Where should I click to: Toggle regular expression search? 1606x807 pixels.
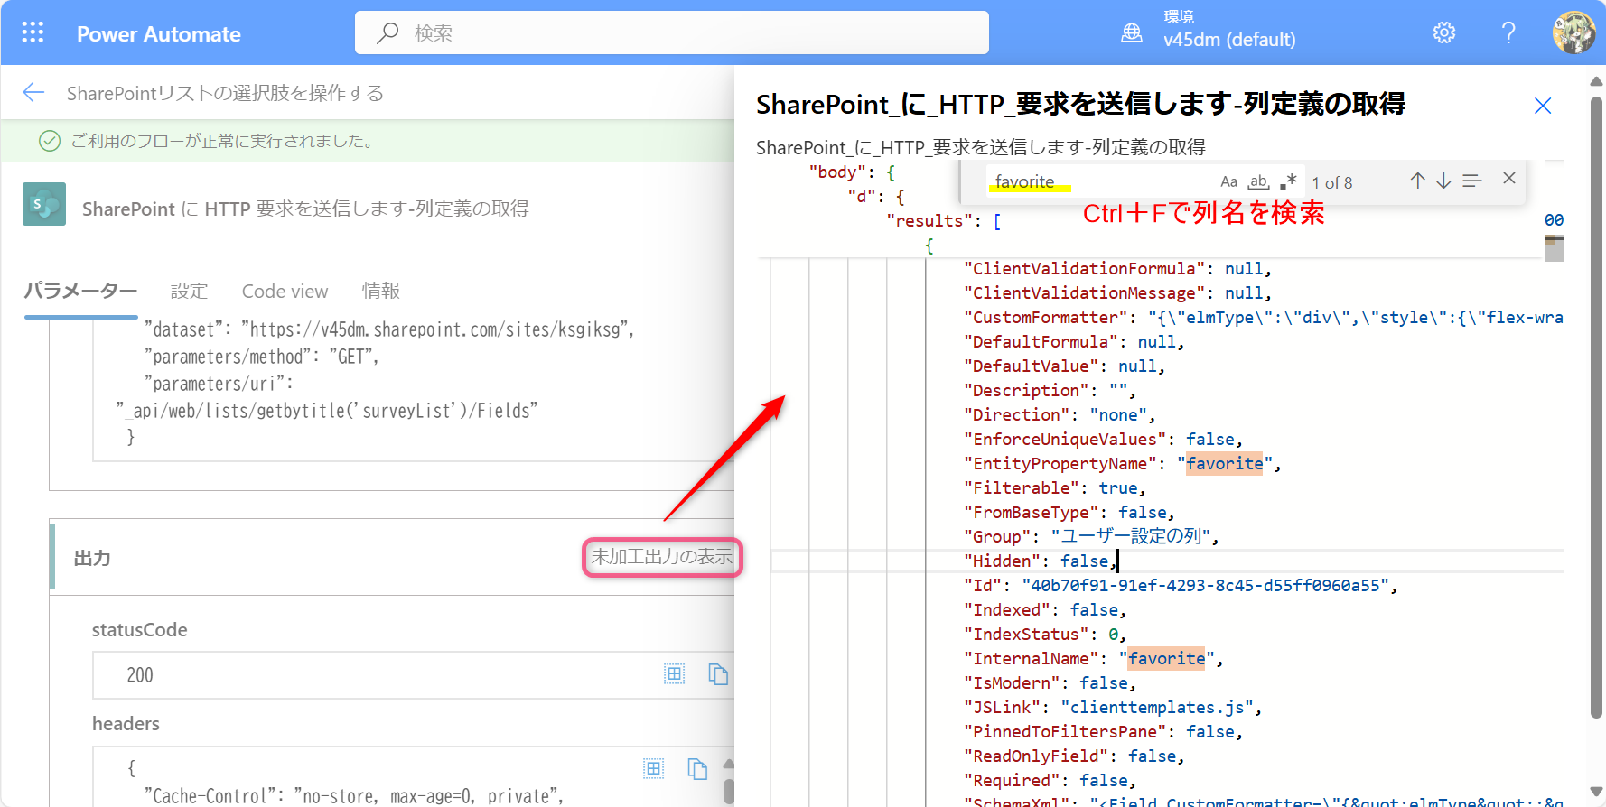pos(1288,181)
